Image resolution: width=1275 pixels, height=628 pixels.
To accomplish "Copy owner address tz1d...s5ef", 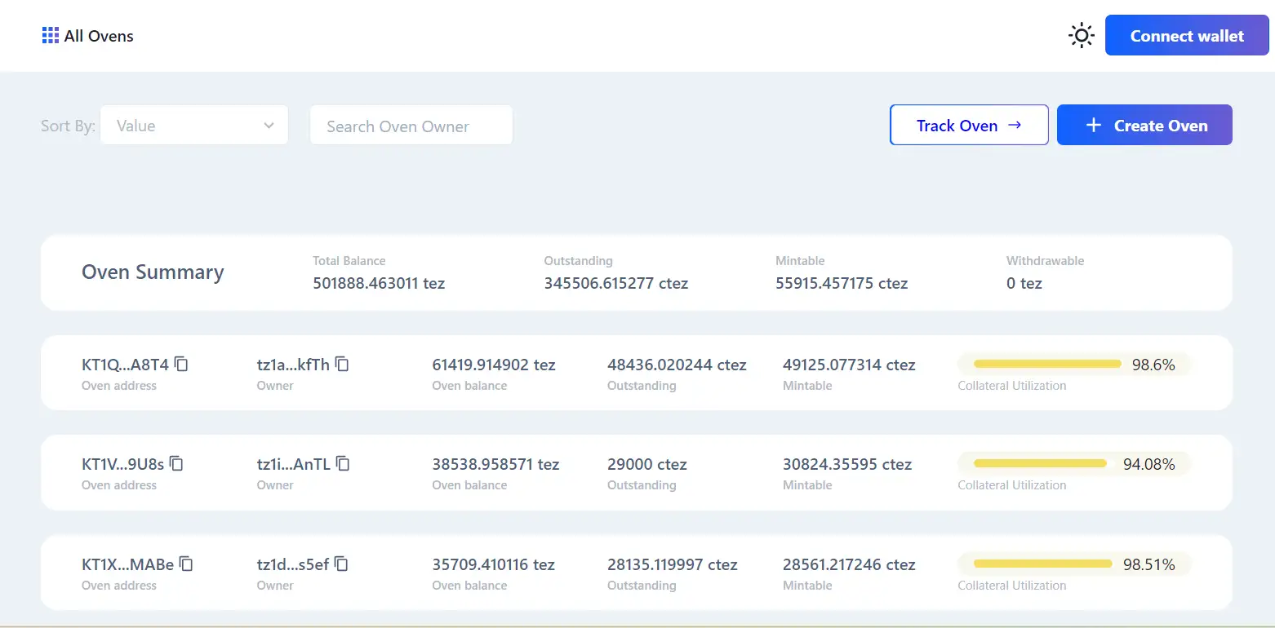I will [341, 564].
